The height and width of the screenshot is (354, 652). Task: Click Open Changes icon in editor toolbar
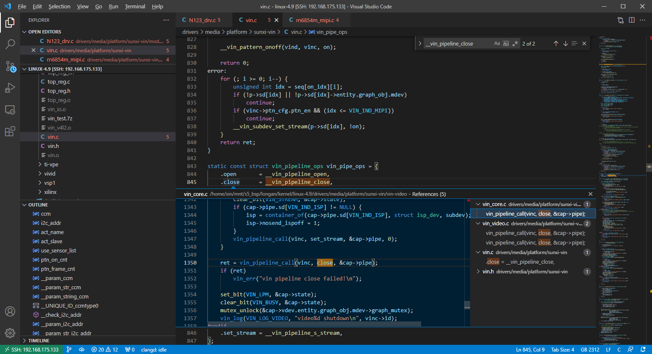tap(621, 20)
